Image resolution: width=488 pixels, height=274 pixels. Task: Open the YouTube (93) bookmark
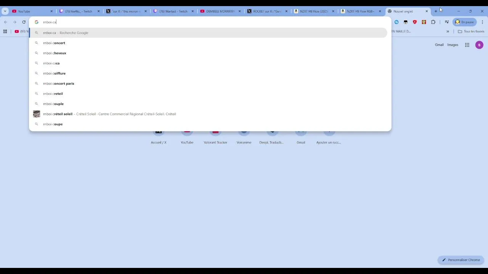coord(21,31)
